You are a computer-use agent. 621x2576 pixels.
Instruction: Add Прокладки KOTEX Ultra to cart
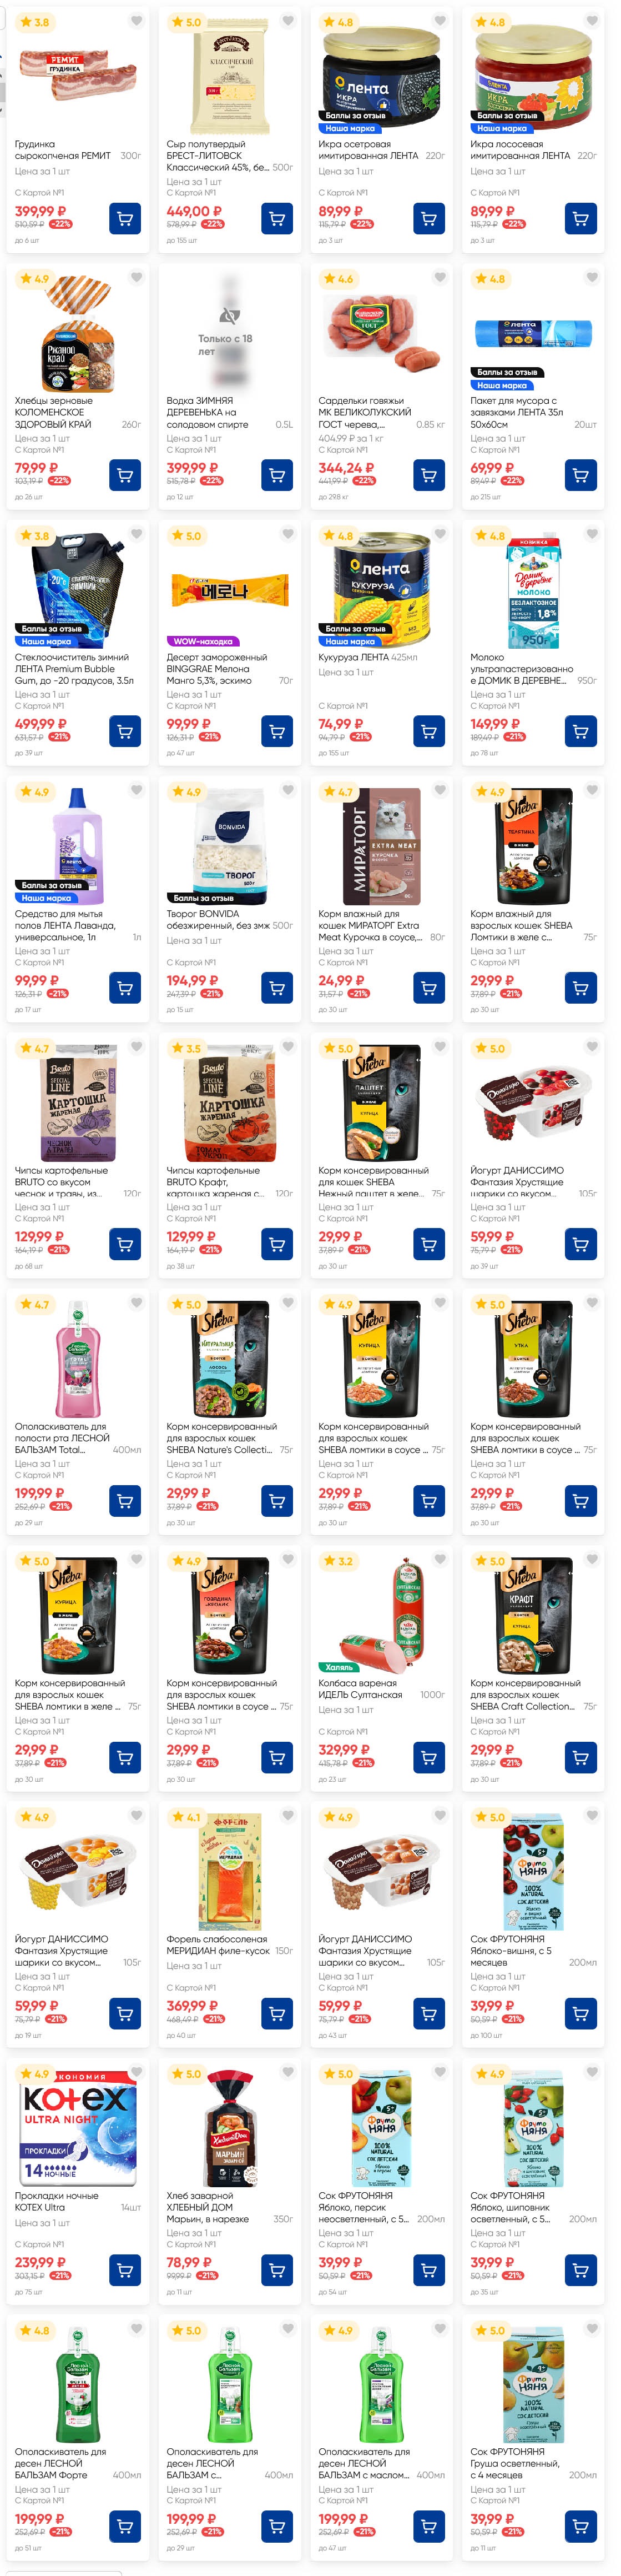[125, 2270]
